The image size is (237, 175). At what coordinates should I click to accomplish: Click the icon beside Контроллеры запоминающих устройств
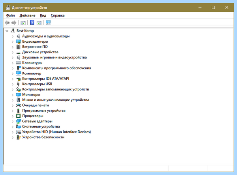coord(18,89)
